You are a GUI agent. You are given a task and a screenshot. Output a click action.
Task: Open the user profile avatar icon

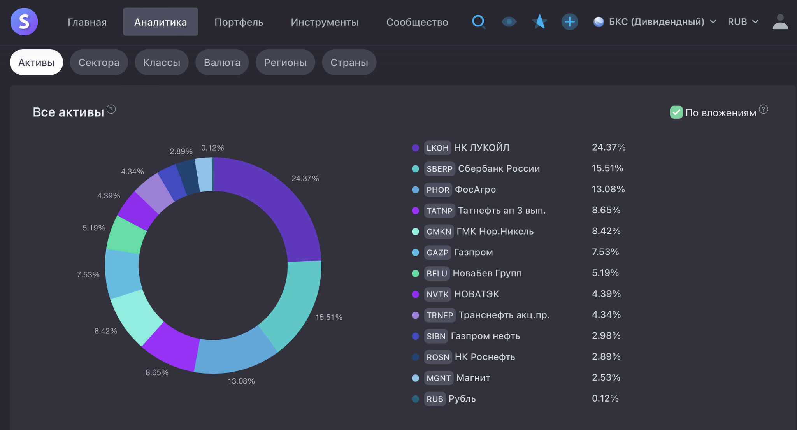pyautogui.click(x=780, y=22)
